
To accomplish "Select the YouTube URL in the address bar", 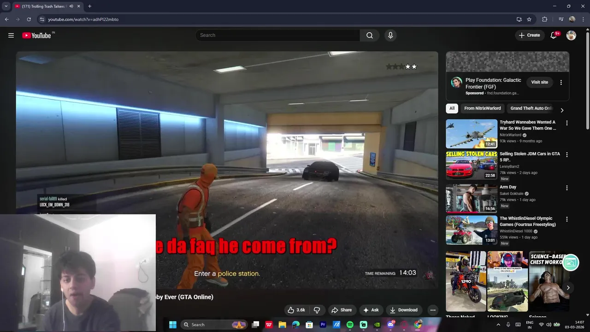I will pos(83,19).
